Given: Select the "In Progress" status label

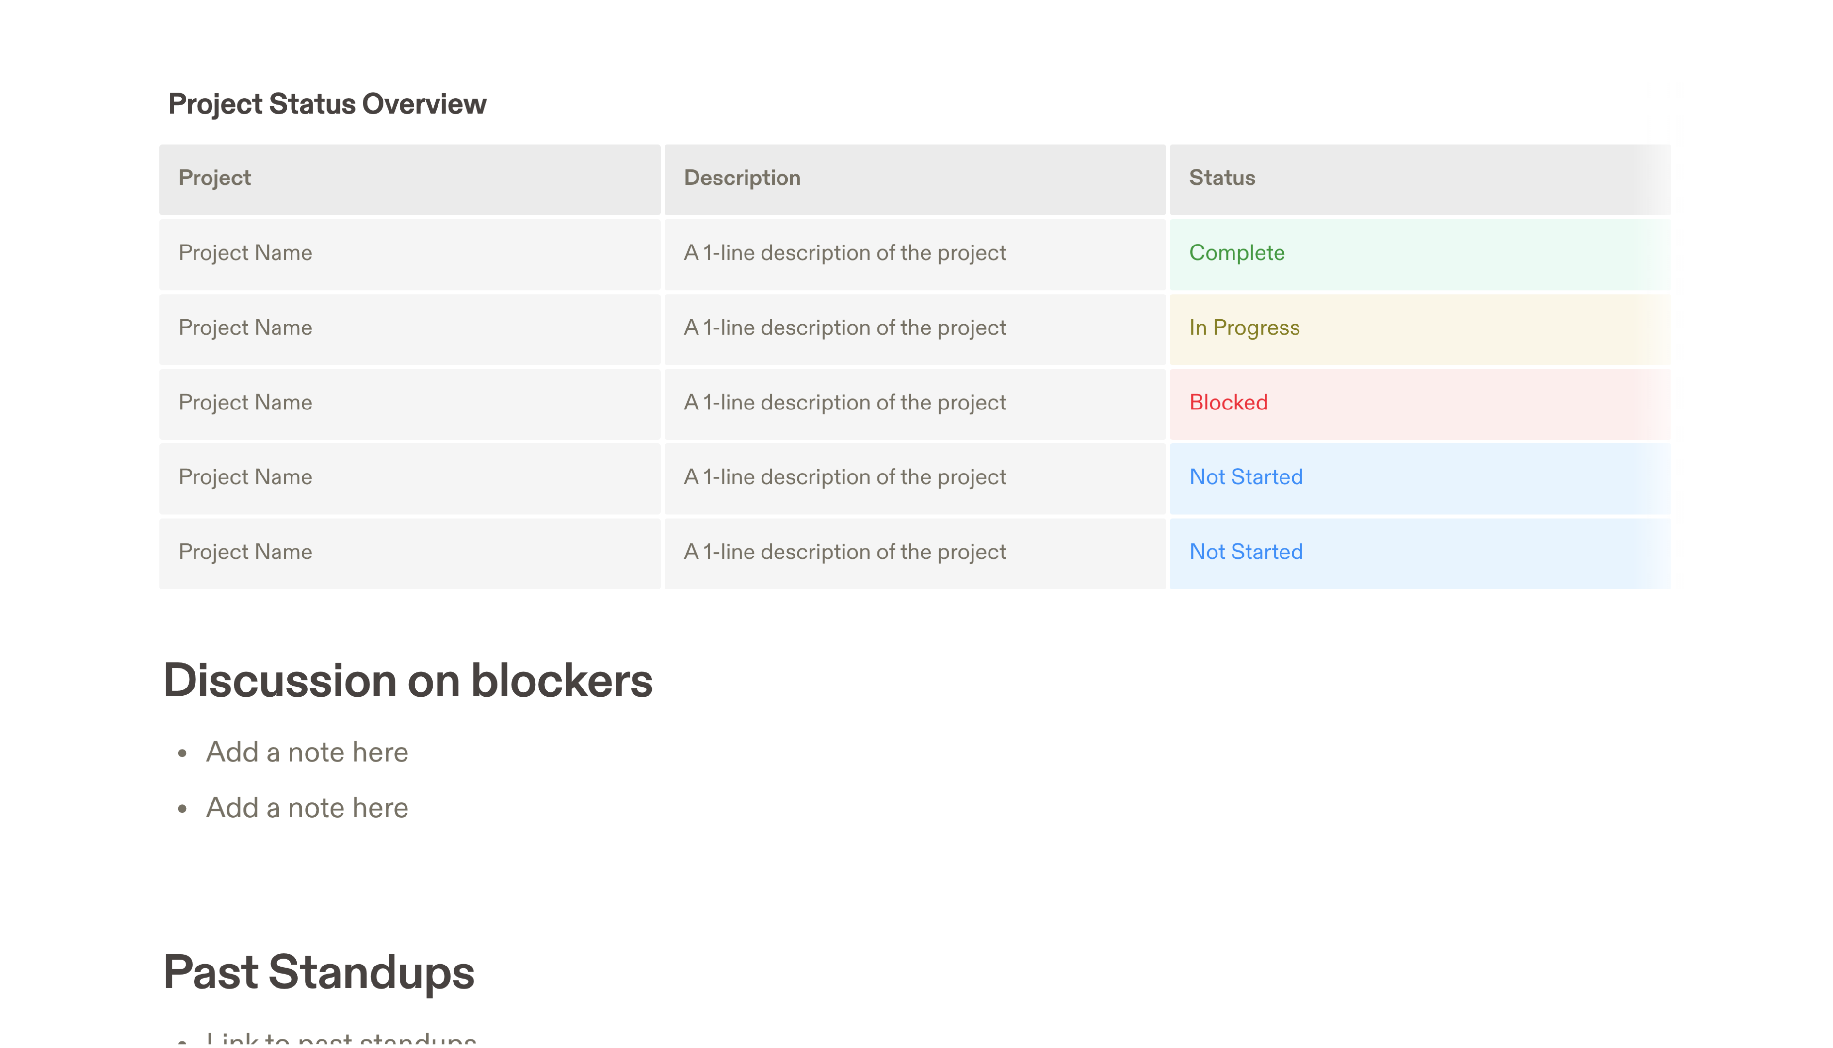Looking at the screenshot, I should tap(1244, 327).
